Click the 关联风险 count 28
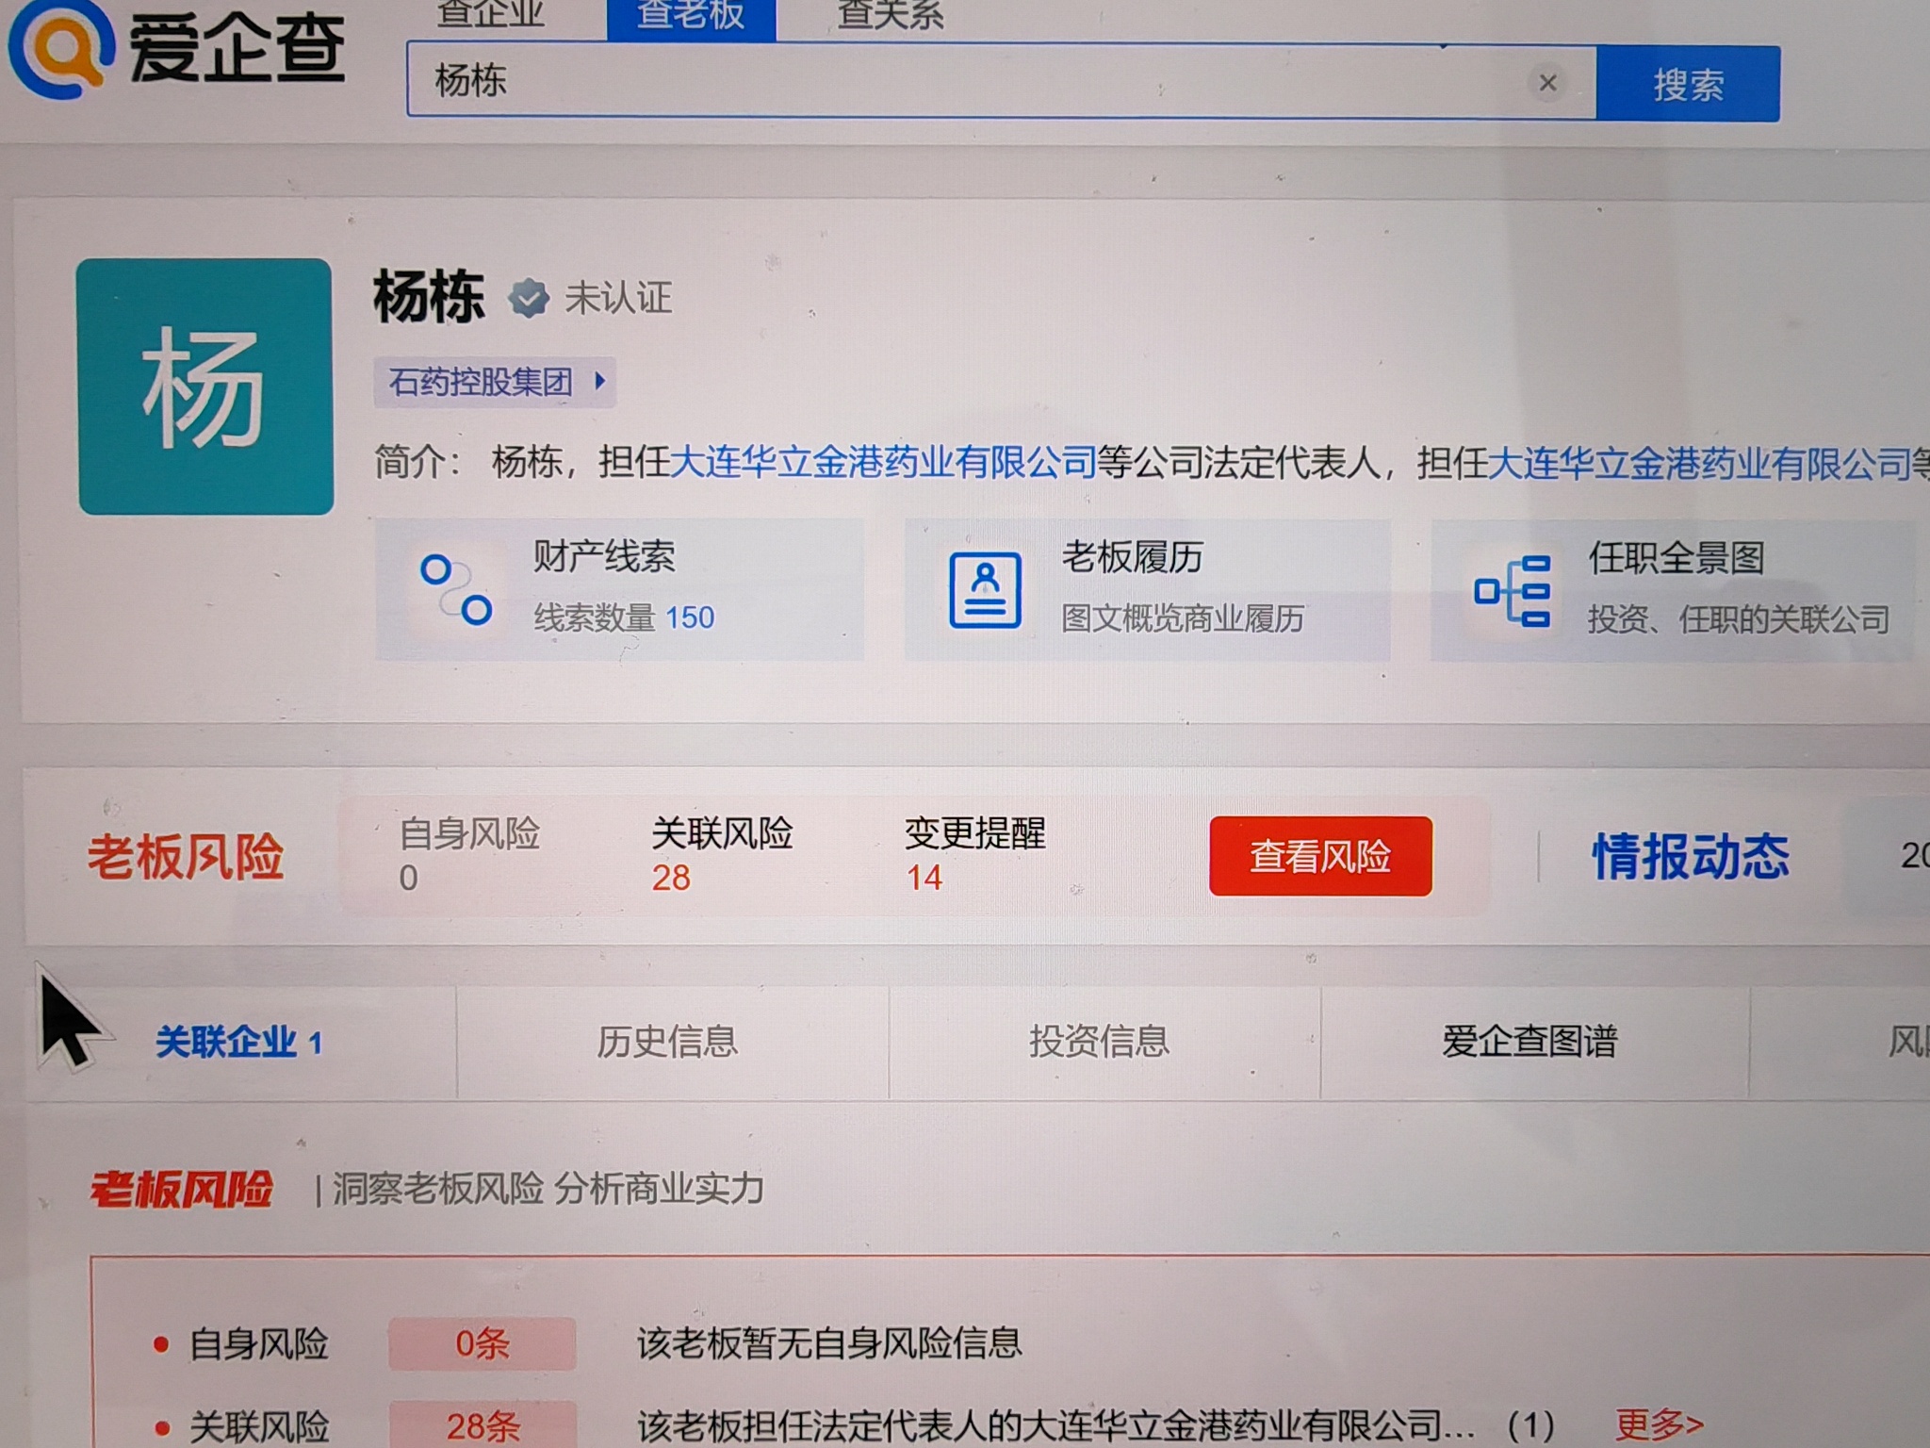 point(671,878)
